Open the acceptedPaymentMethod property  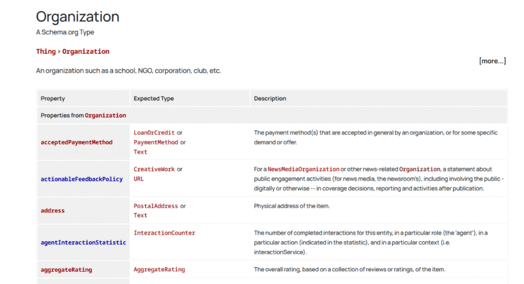click(x=76, y=142)
